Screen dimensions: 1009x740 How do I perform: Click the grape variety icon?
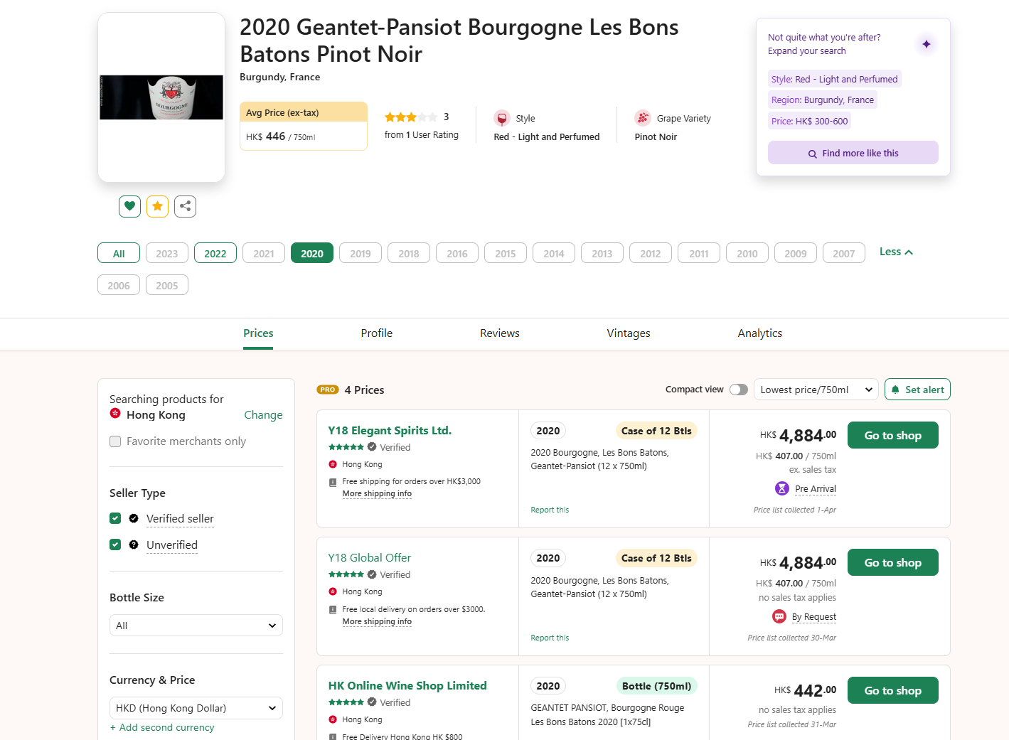(x=643, y=118)
